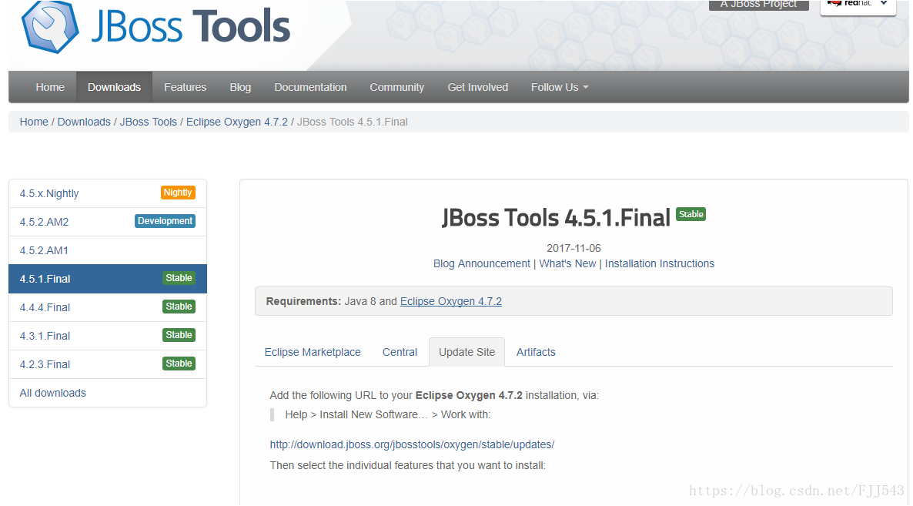Viewport: 913px width, 506px height.
Task: Select the 4.3.1.Final version entry
Action: pyautogui.click(x=108, y=336)
